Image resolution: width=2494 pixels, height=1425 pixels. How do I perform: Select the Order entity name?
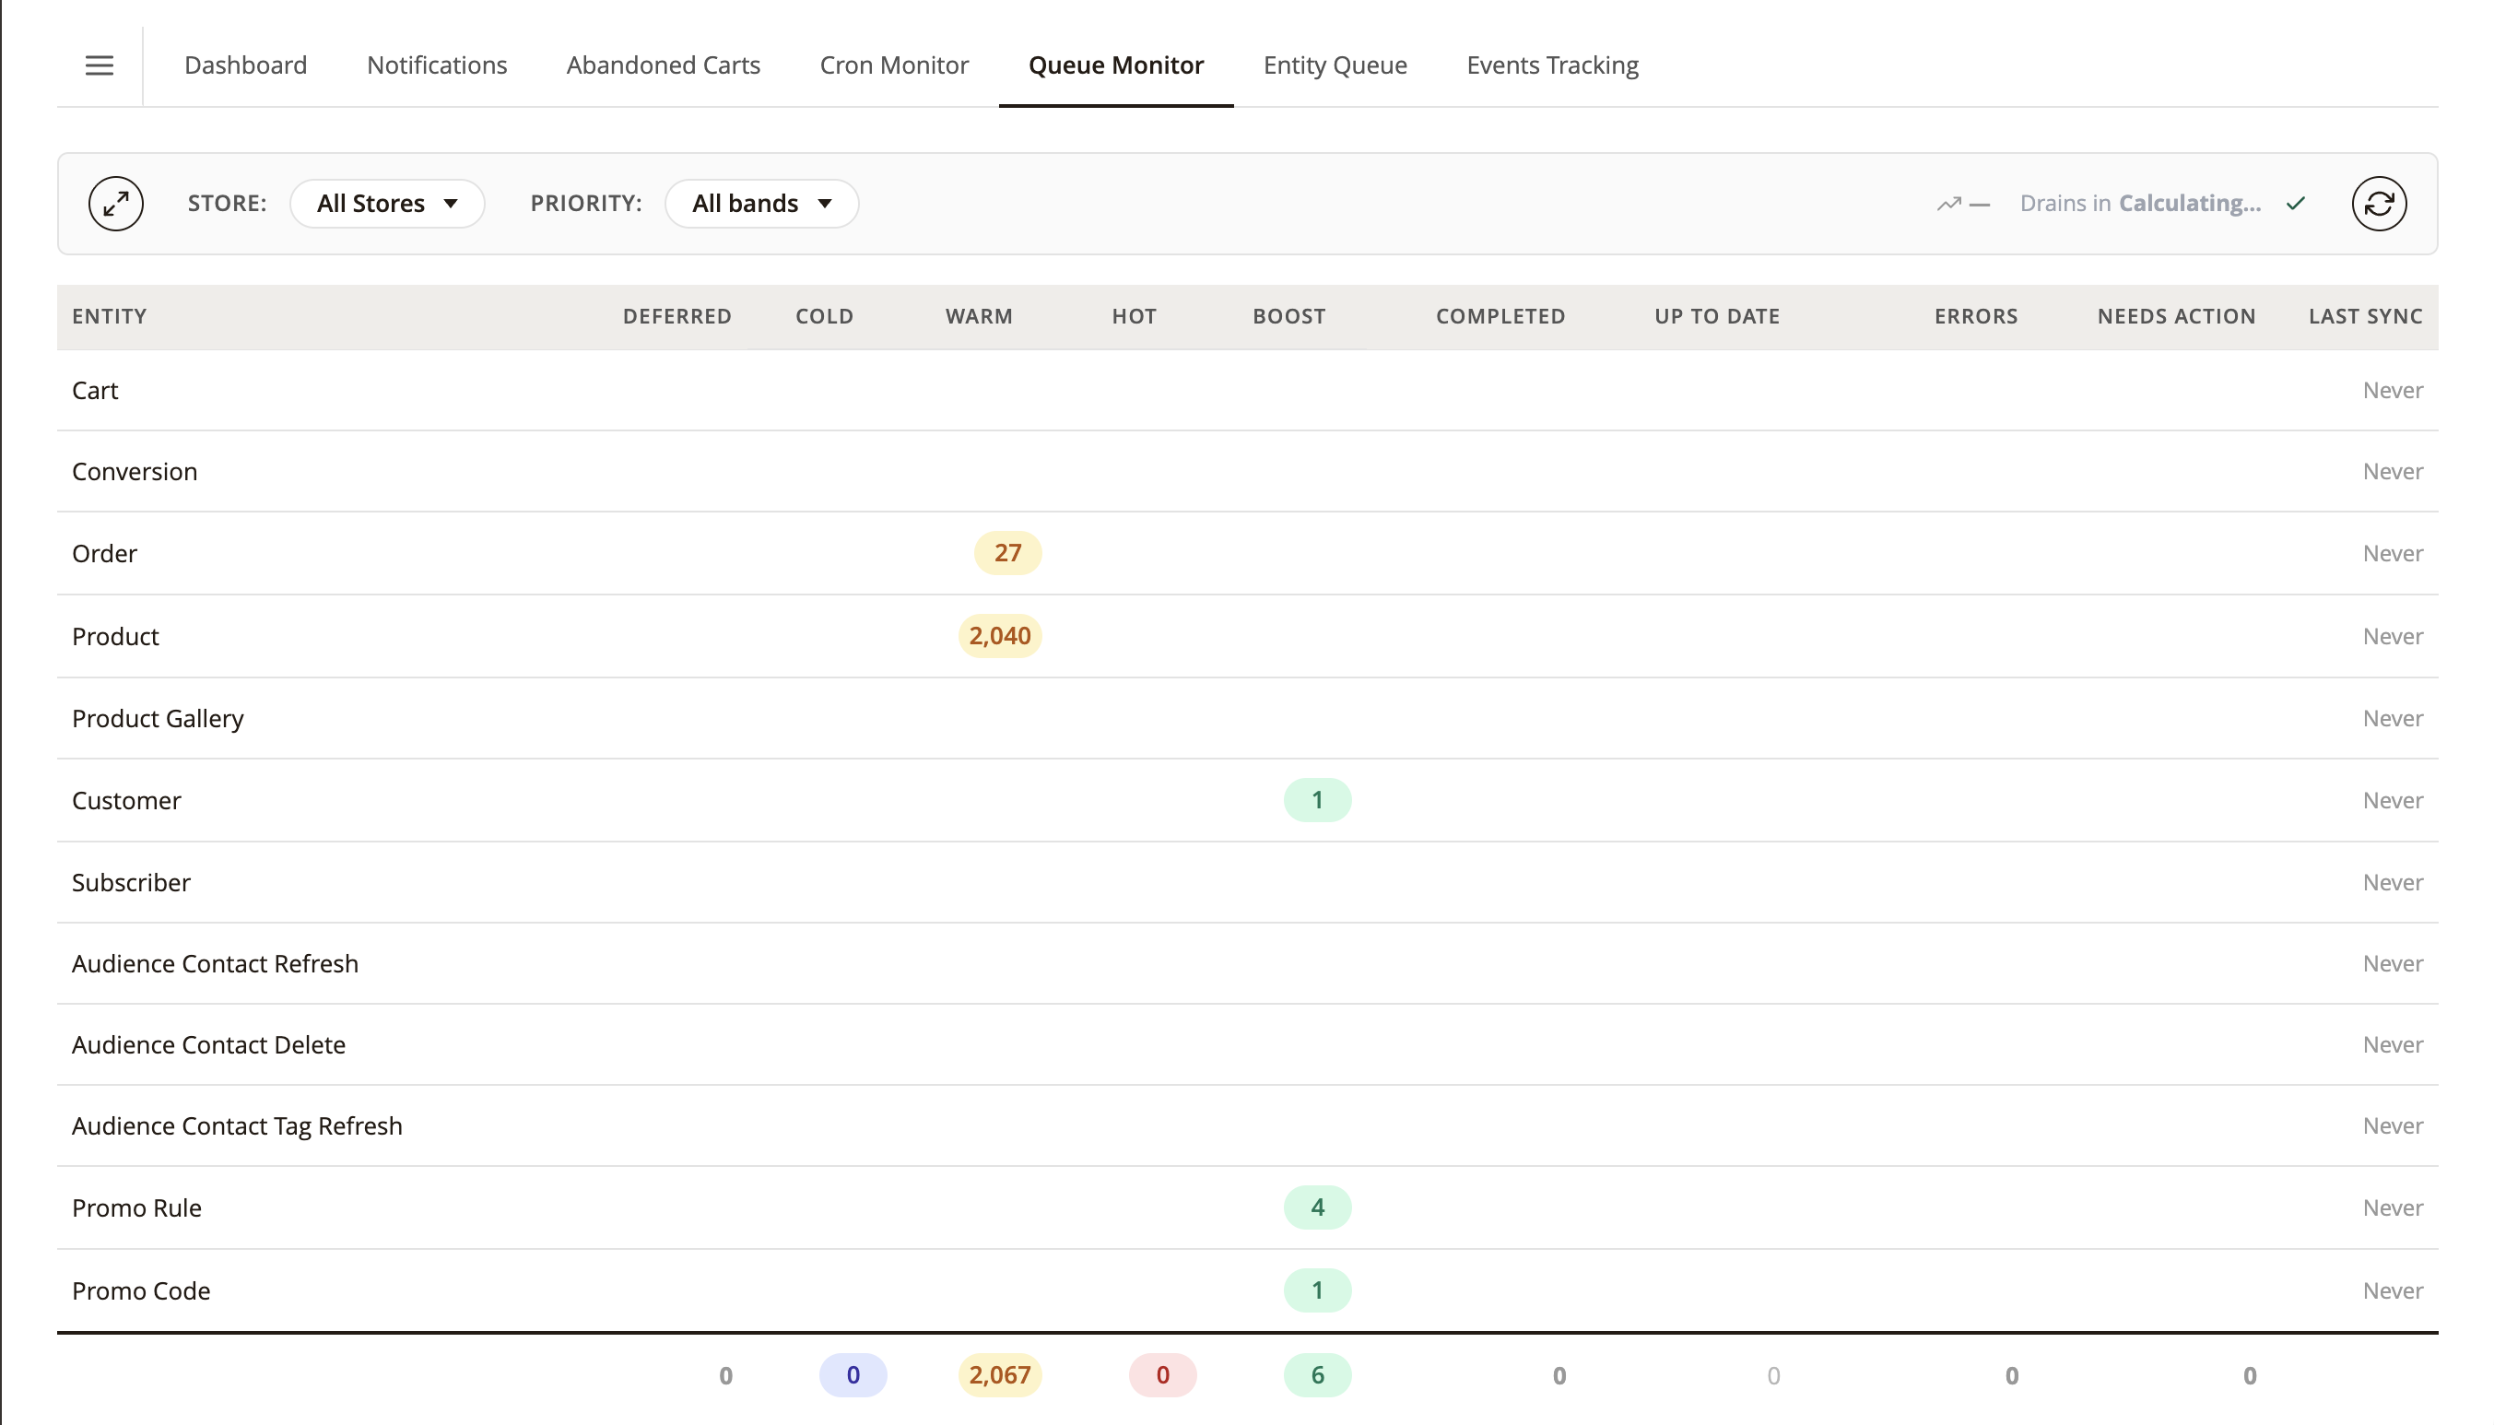tap(104, 554)
